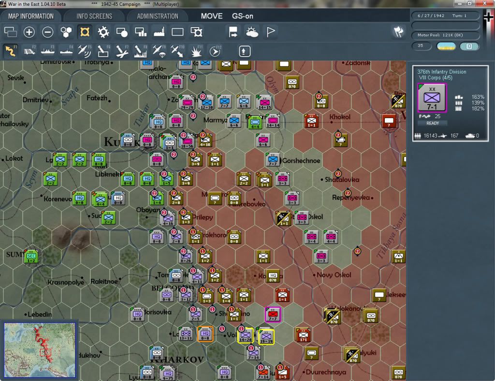This screenshot has height=381, width=495.
Task: Select the pink 18=56 unit counter
Action: pyautogui.click(x=187, y=142)
